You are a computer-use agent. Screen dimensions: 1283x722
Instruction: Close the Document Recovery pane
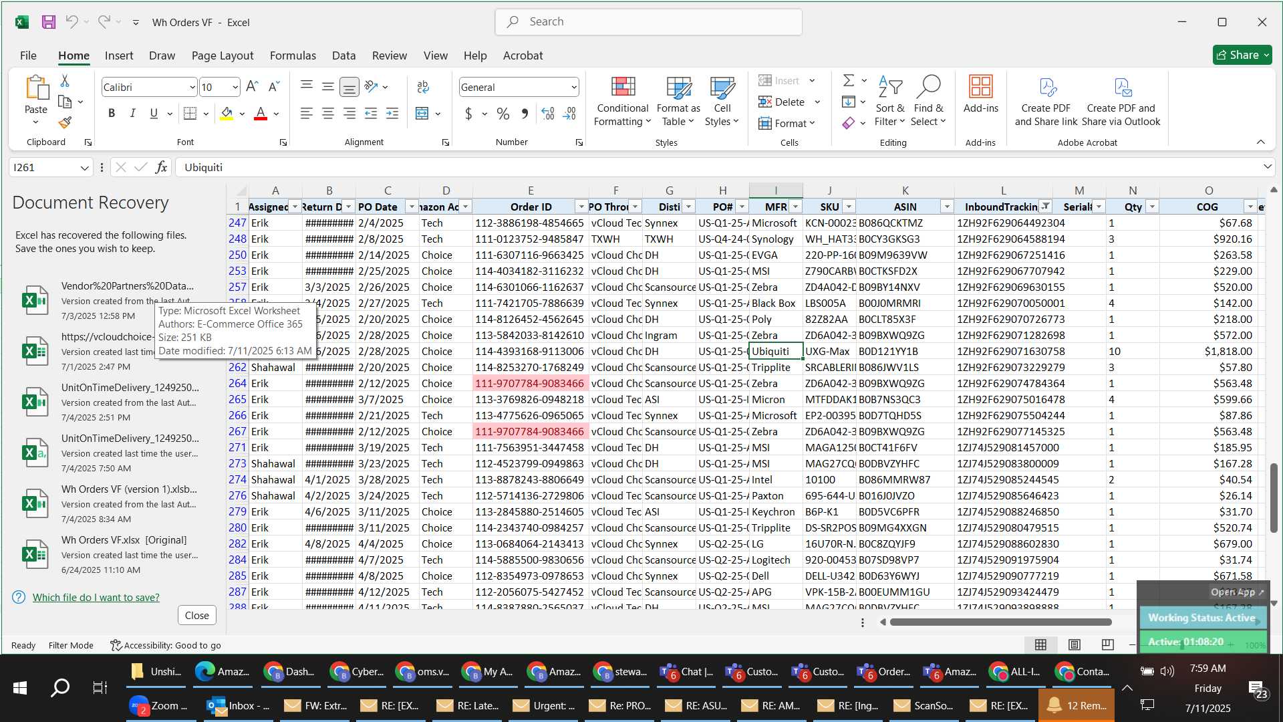pyautogui.click(x=196, y=615)
